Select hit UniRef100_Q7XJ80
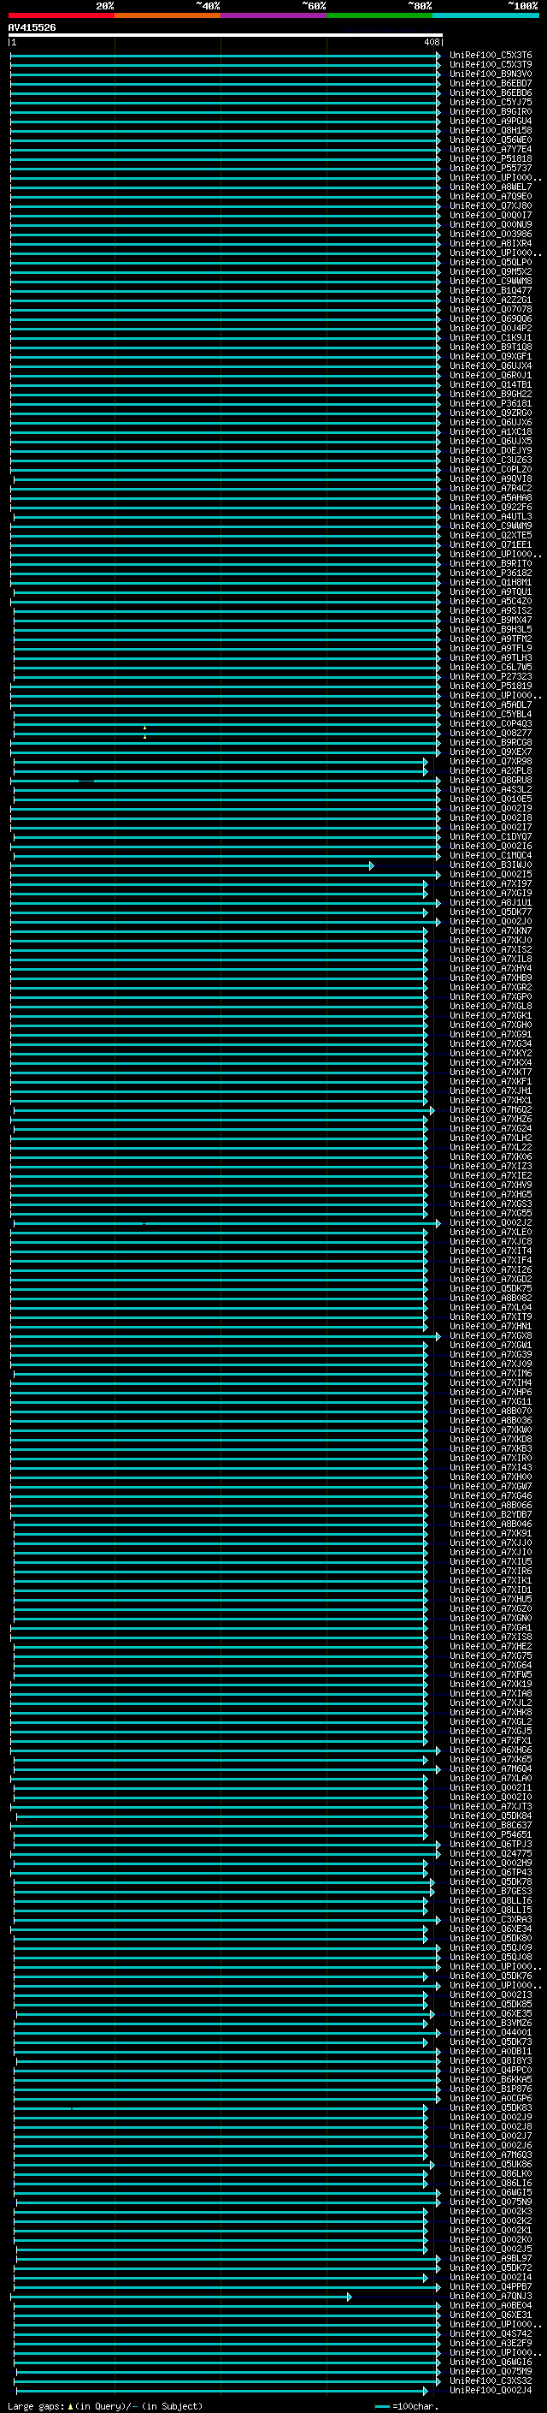 click(490, 206)
